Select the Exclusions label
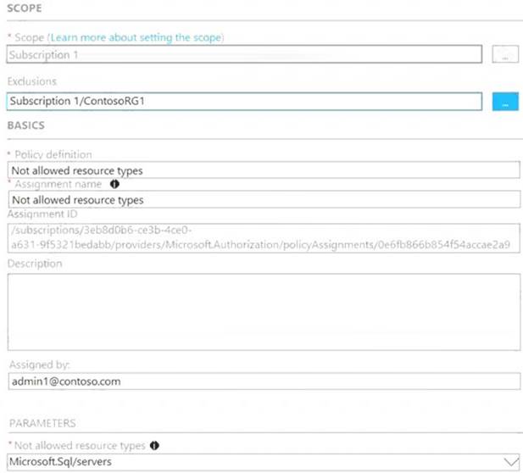Image resolution: width=523 pixels, height=473 pixels. point(32,81)
